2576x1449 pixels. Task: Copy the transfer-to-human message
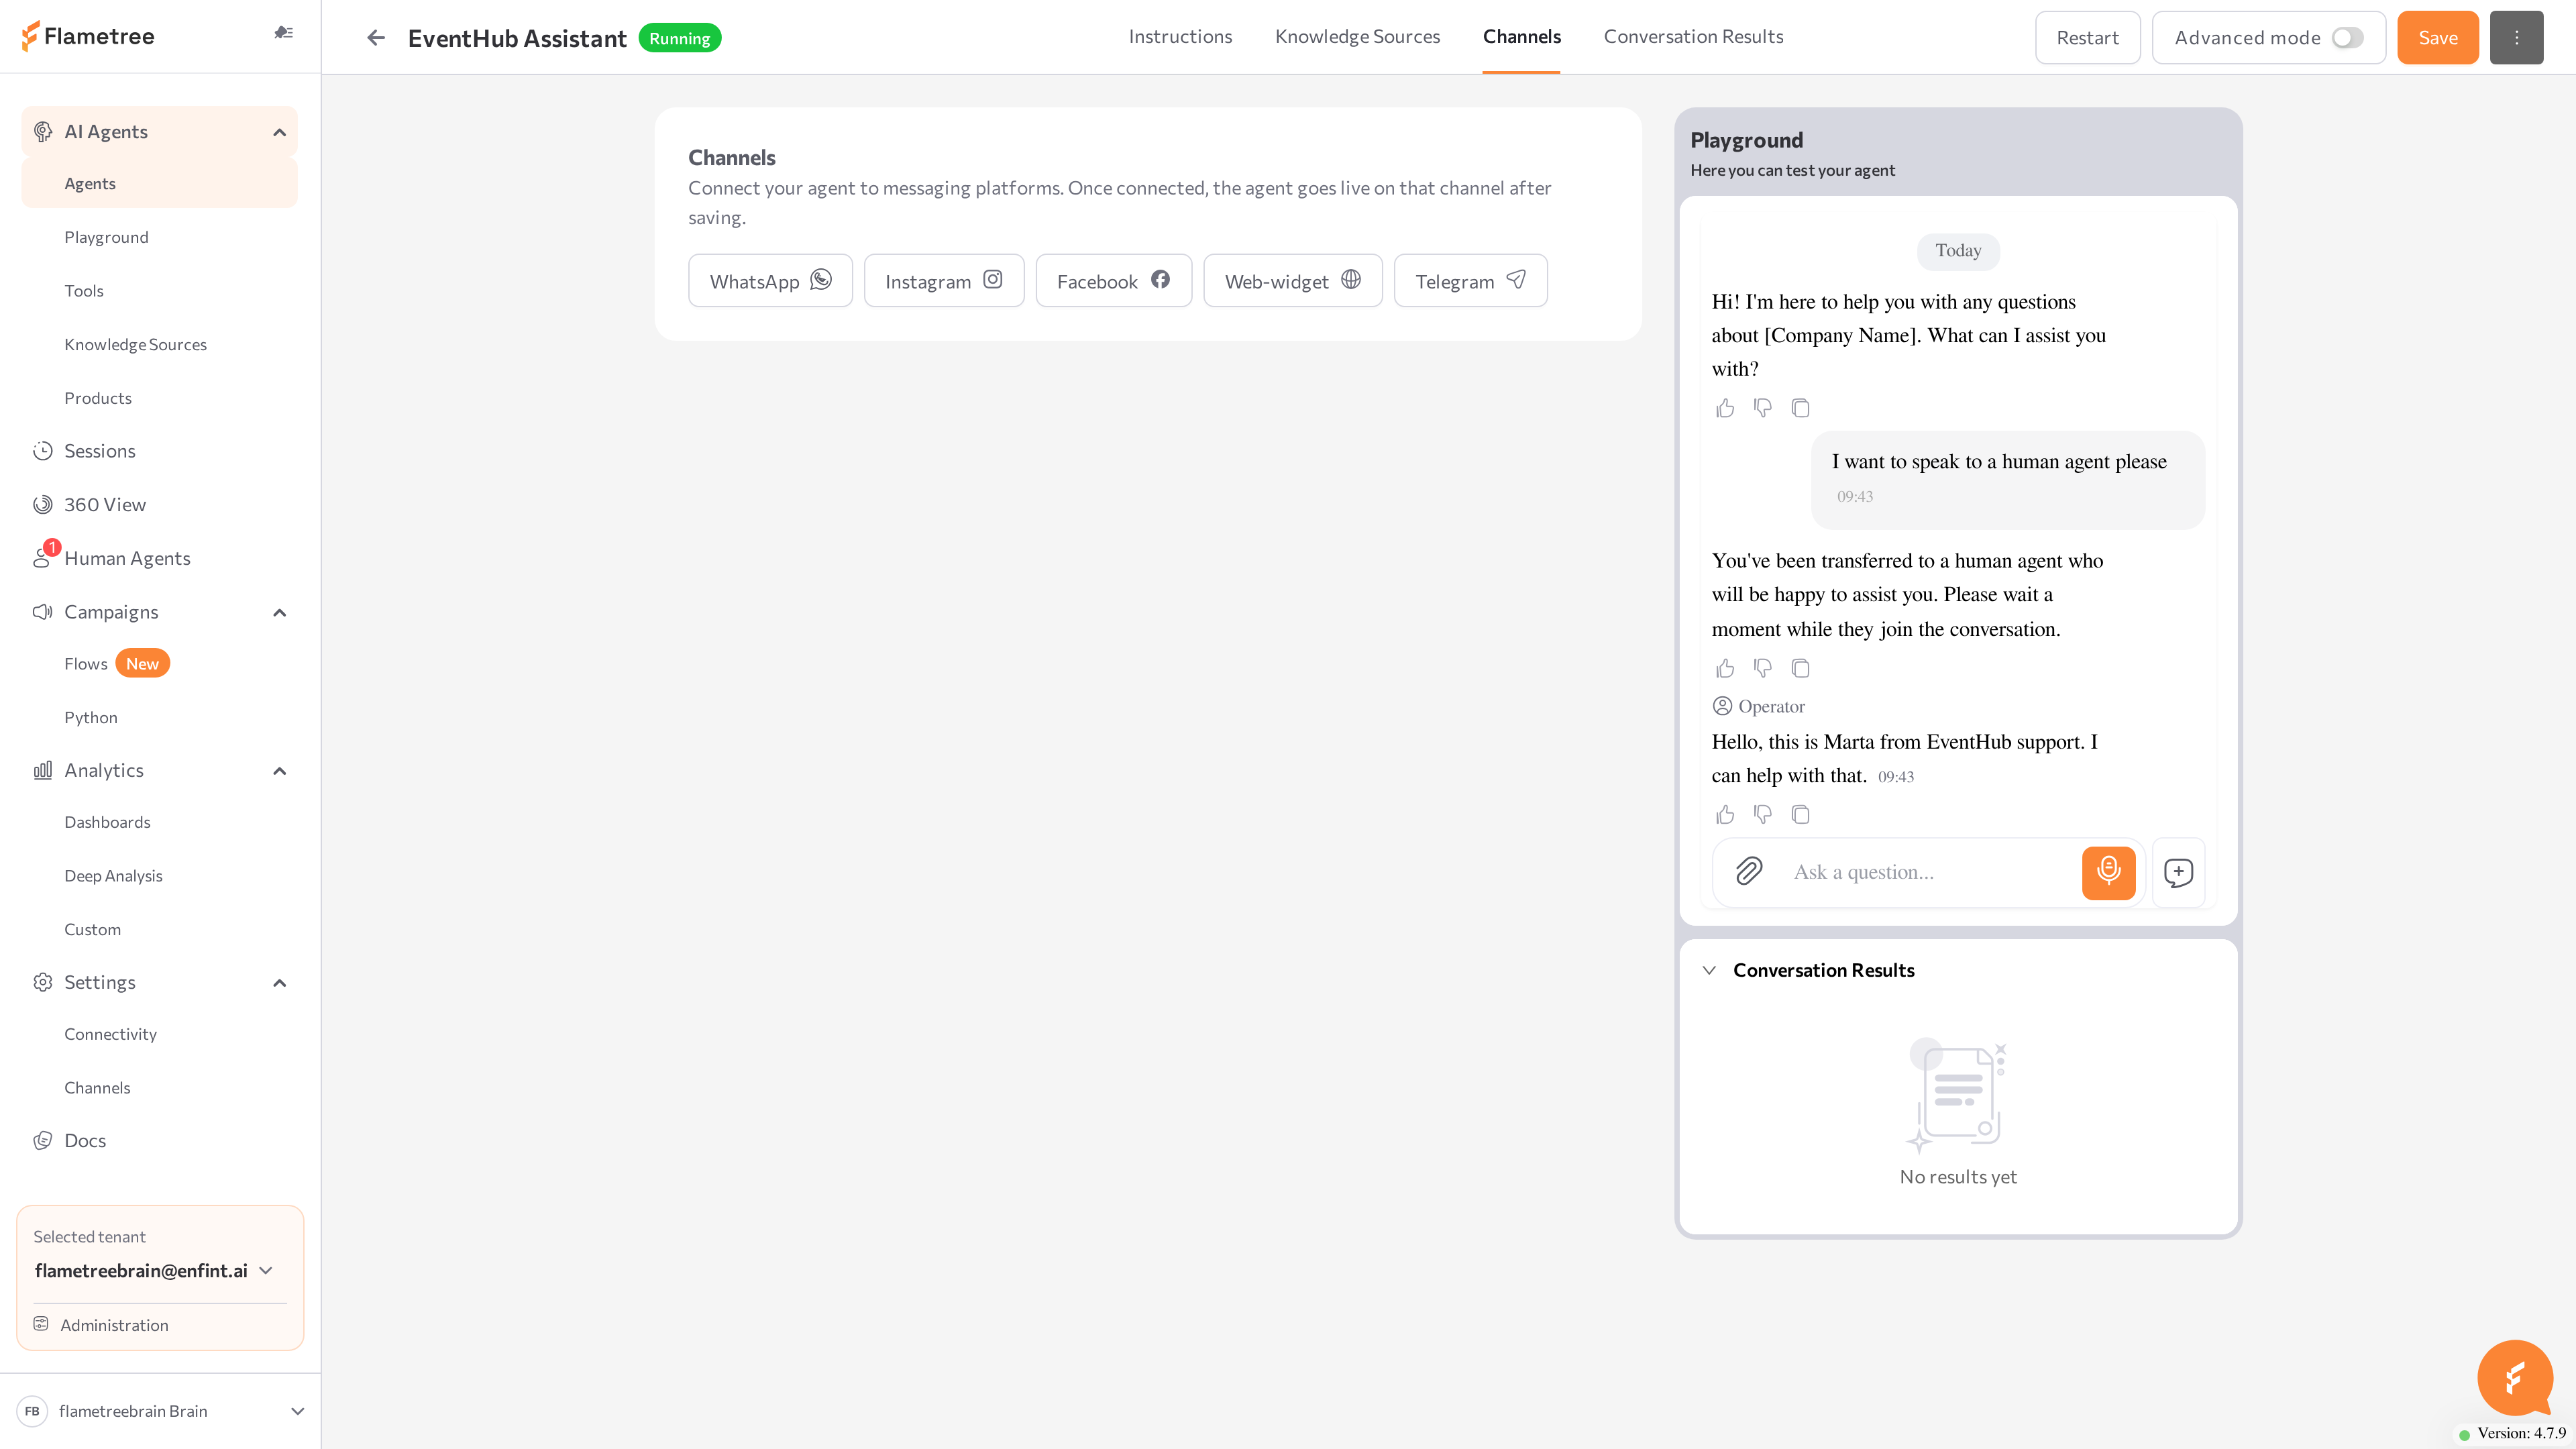coord(1801,668)
